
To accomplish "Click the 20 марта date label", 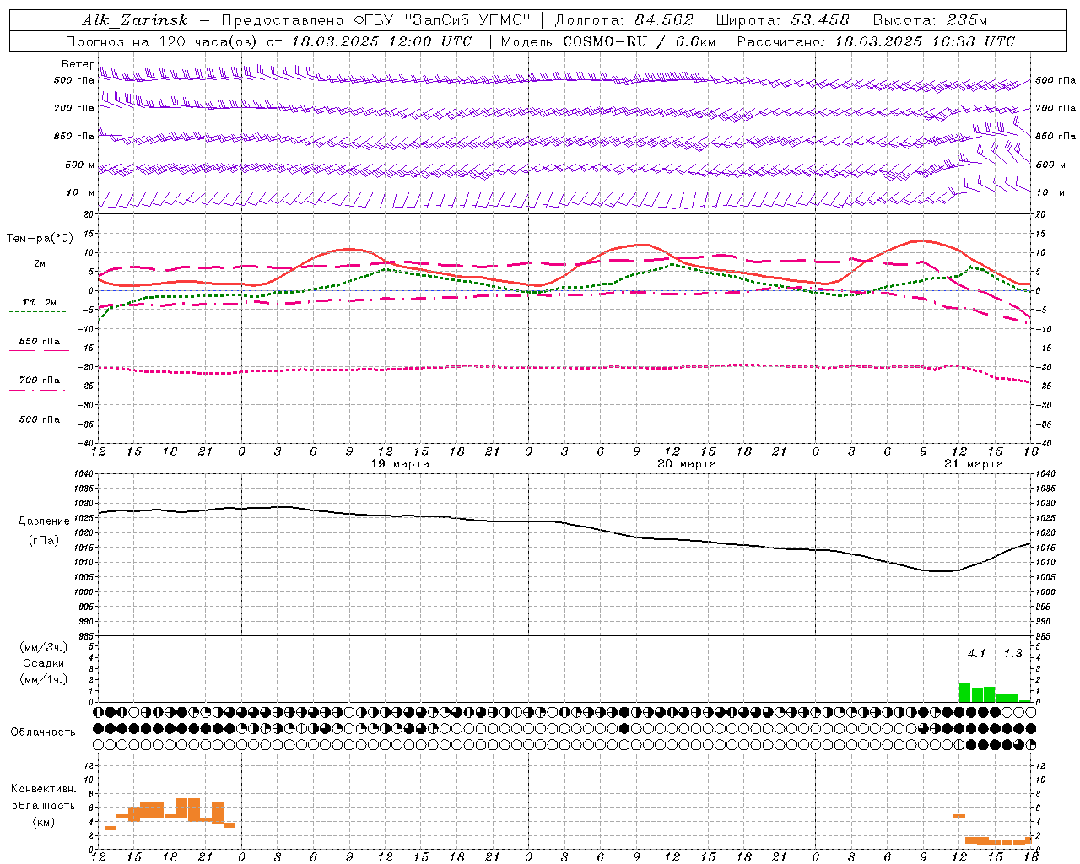I will point(687,464).
